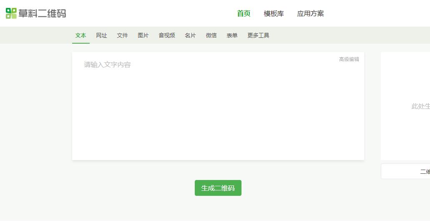Image resolution: width=430 pixels, height=222 pixels.
Task: Switch to the 文件 tab
Action: (x=122, y=35)
